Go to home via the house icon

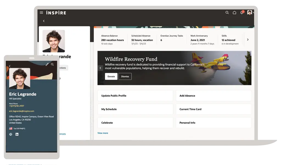(234, 13)
